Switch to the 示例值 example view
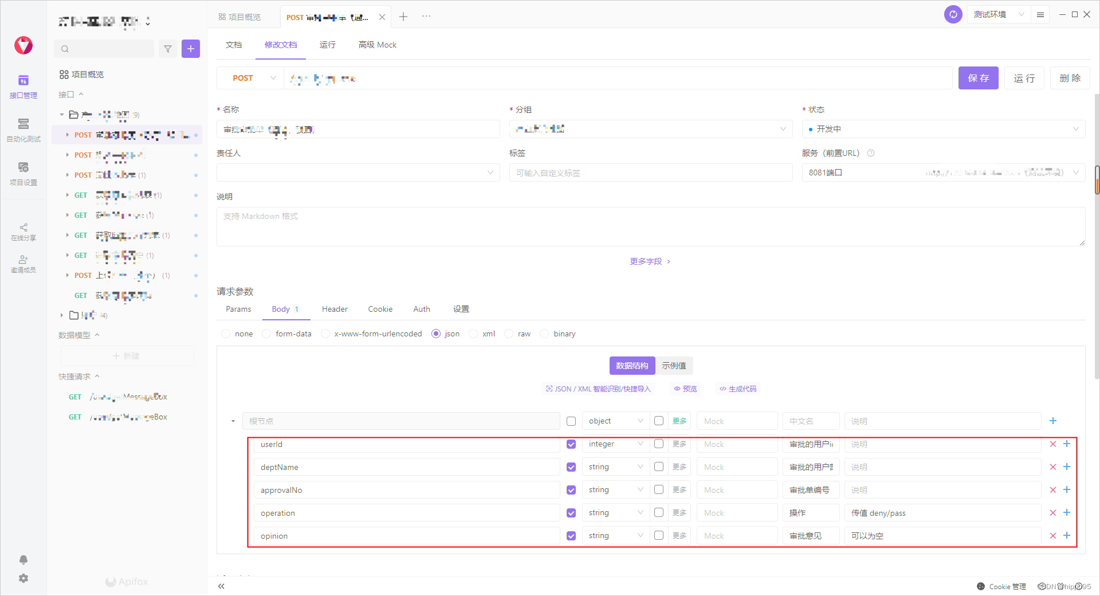 coord(674,366)
